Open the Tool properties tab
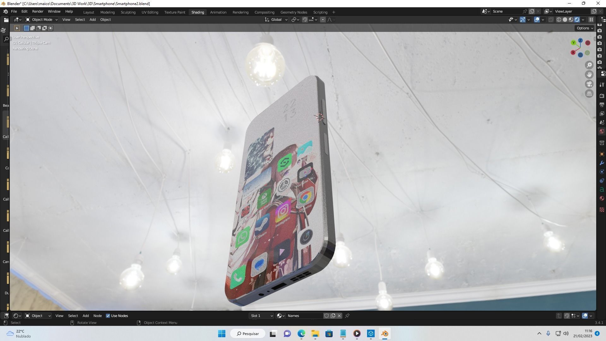The height and width of the screenshot is (341, 606). click(602, 84)
